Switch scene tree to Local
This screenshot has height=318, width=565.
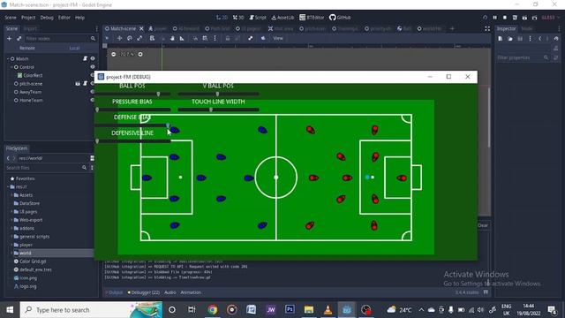coord(74,48)
